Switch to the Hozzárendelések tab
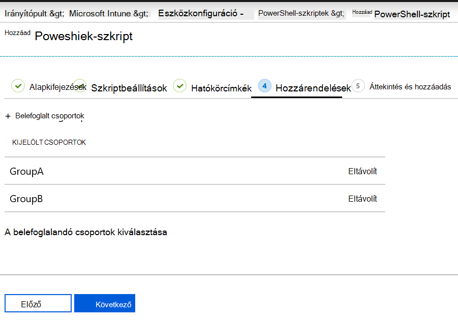Image resolution: width=458 pixels, height=322 pixels. 313,87
